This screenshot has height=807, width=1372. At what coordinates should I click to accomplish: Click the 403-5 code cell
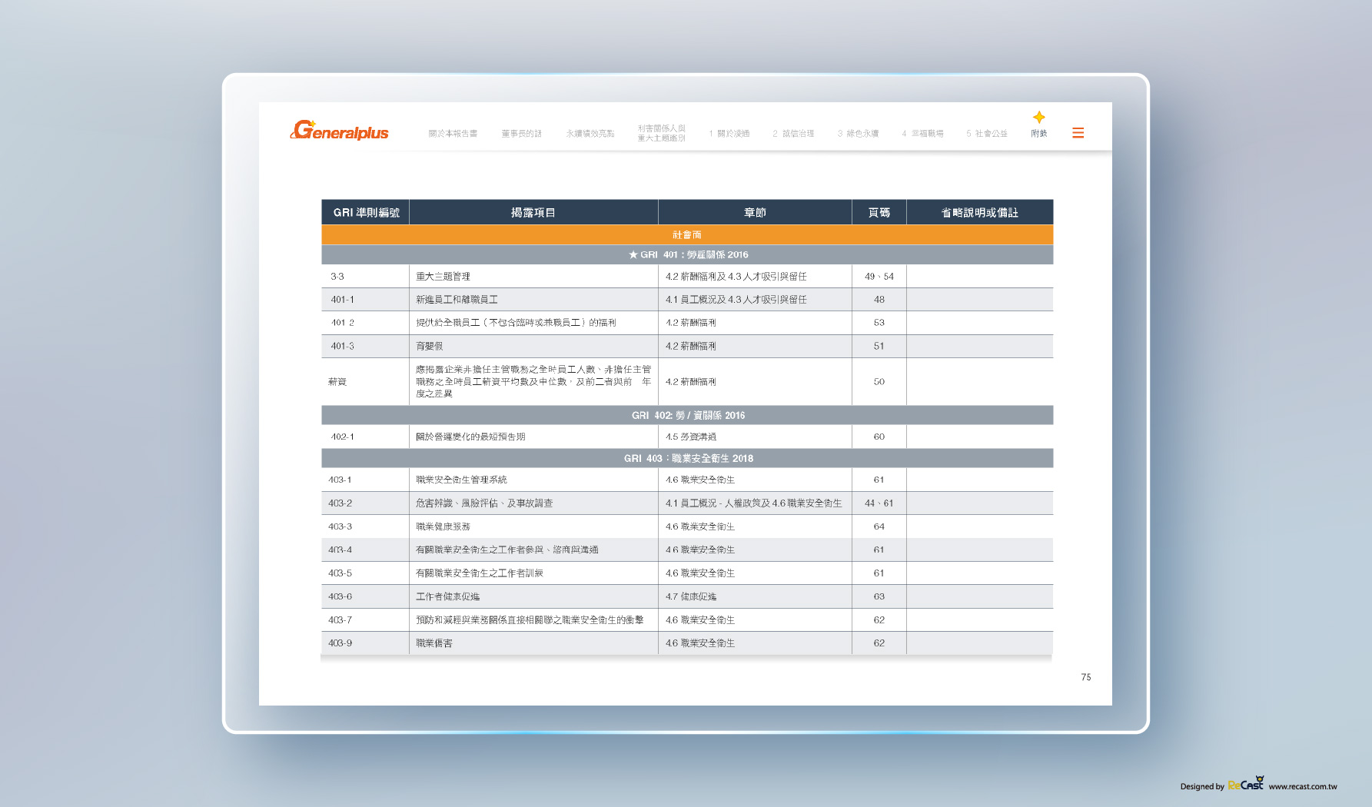(x=366, y=573)
